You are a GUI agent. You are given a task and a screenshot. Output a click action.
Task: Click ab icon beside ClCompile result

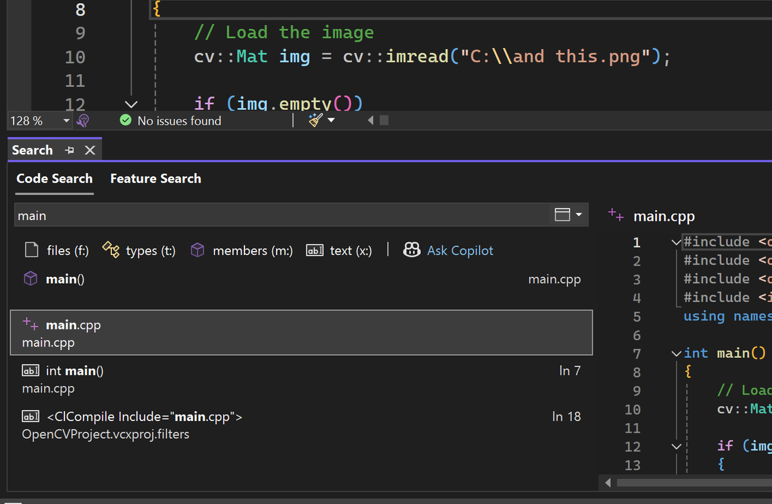tap(31, 416)
